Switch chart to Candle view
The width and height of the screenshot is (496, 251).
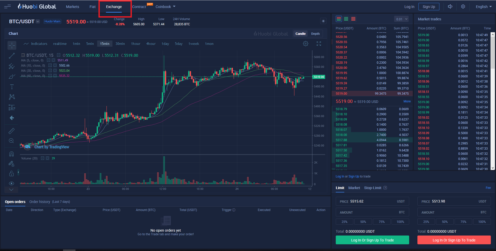(x=300, y=34)
